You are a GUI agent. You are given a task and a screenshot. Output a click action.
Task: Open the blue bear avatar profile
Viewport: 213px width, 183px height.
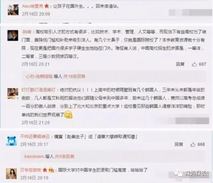[11, 141]
